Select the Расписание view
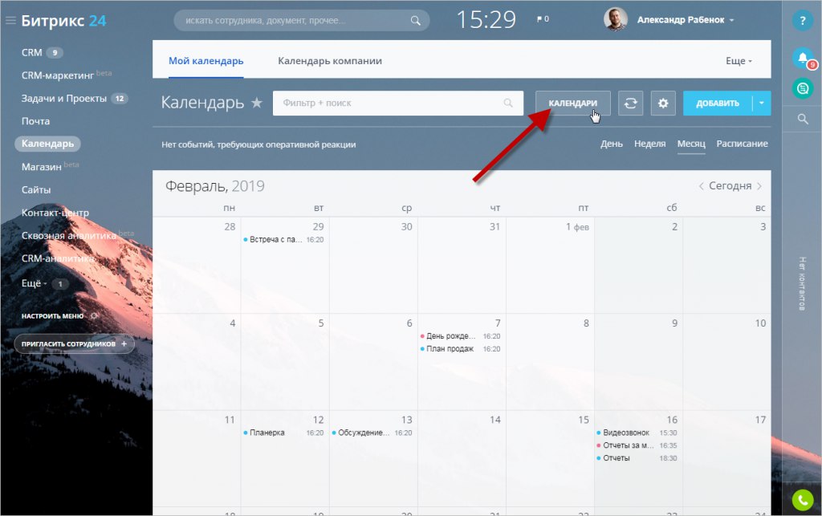 [x=742, y=144]
